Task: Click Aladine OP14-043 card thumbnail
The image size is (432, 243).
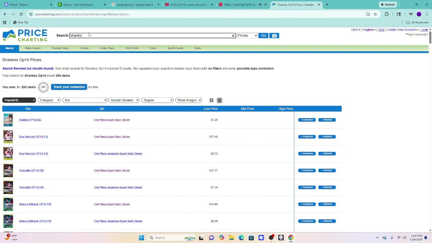Action: (x=8, y=120)
